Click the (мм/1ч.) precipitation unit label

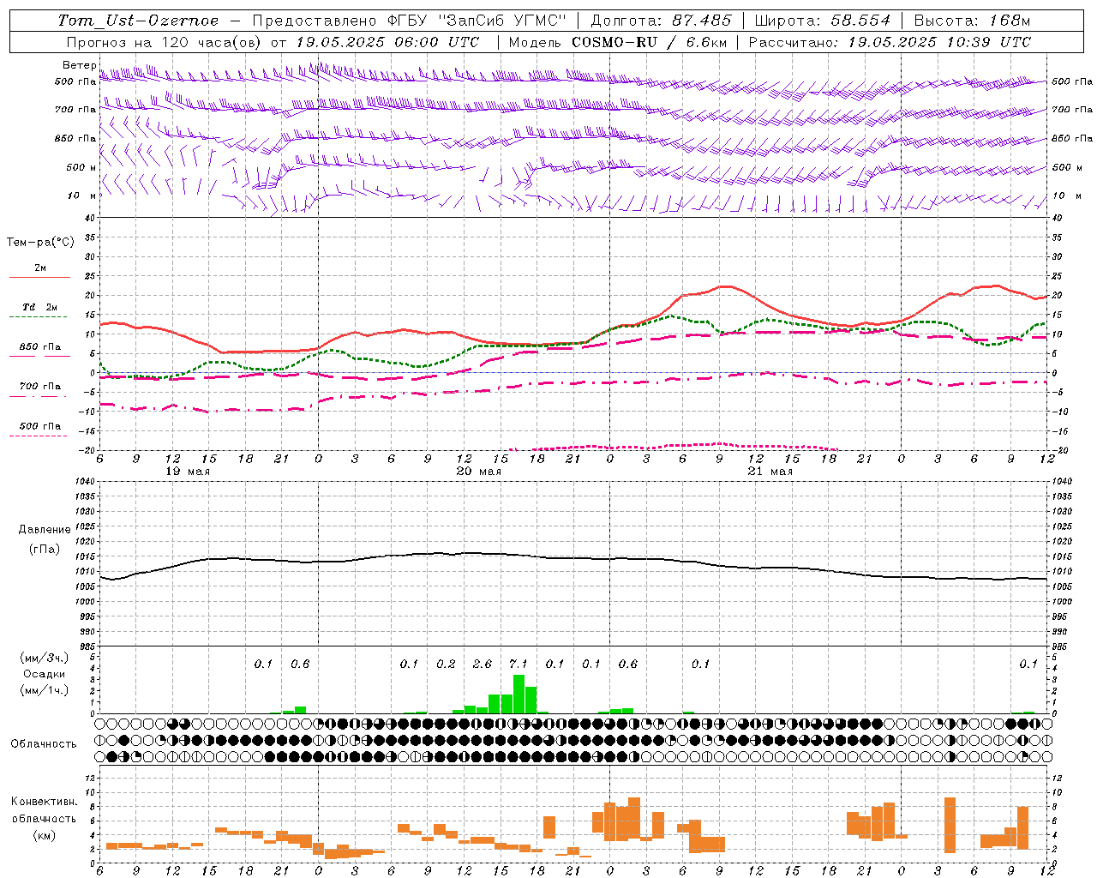tap(45, 690)
